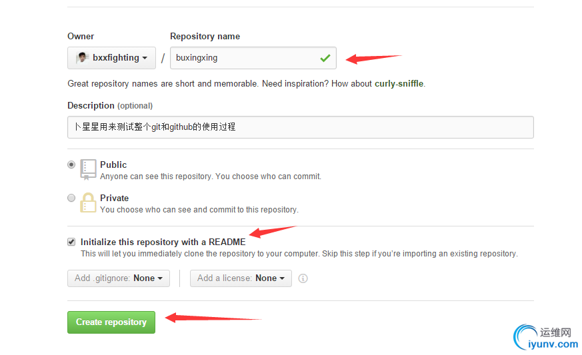Click the Description (optional) label
The width and height of the screenshot is (582, 355).
point(110,106)
